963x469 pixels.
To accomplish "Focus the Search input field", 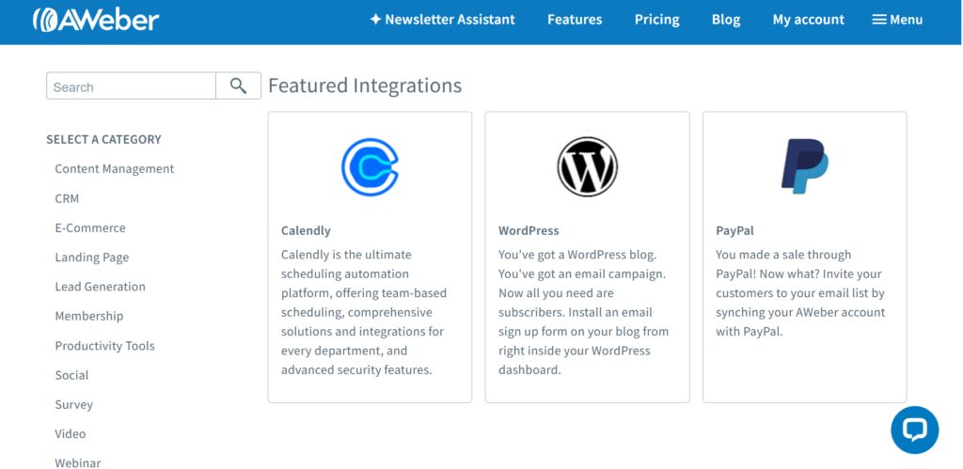I will point(132,86).
